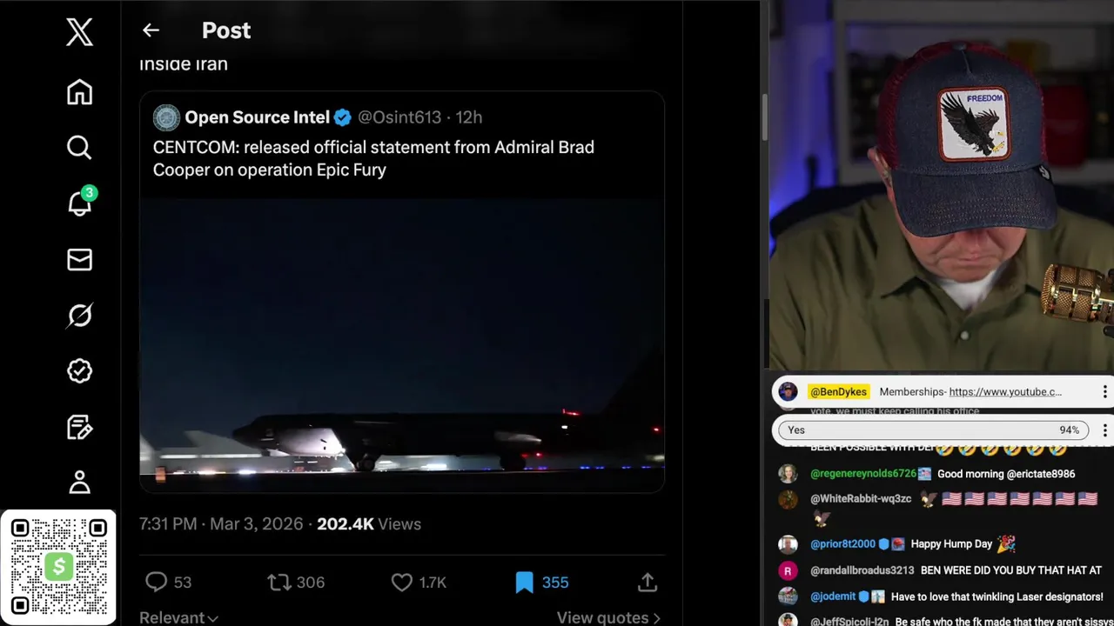Open View quotes link
Screen dimensions: 1114x626
[607, 617]
